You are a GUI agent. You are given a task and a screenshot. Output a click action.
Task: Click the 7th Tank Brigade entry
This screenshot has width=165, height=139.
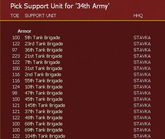pyautogui.click(x=42, y=62)
